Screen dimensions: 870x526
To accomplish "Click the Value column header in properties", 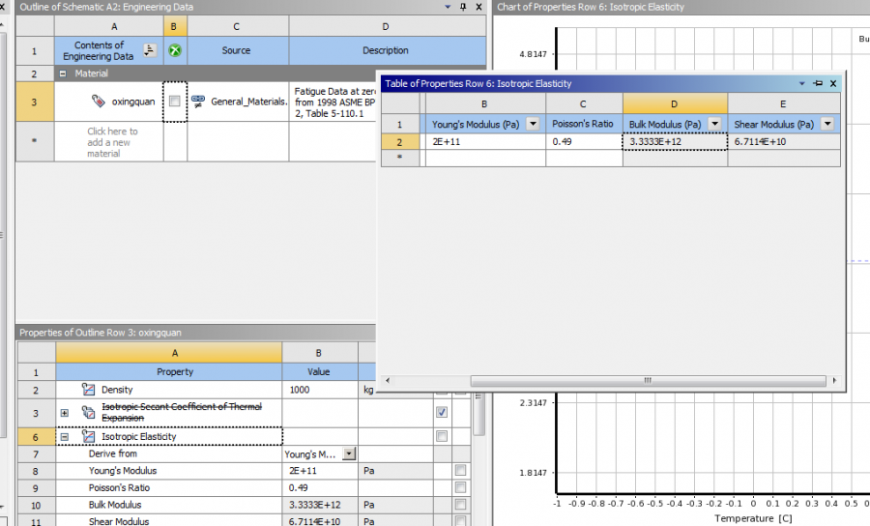I will (320, 371).
